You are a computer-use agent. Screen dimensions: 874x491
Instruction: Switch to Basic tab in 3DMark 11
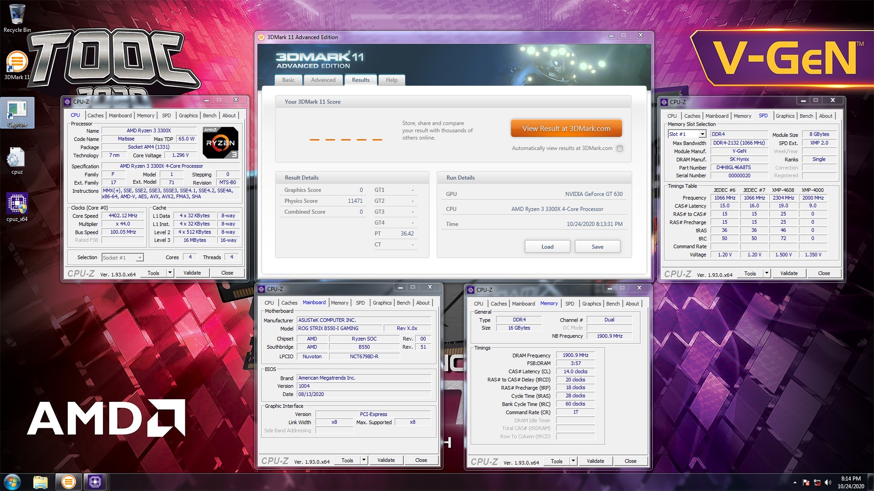289,80
